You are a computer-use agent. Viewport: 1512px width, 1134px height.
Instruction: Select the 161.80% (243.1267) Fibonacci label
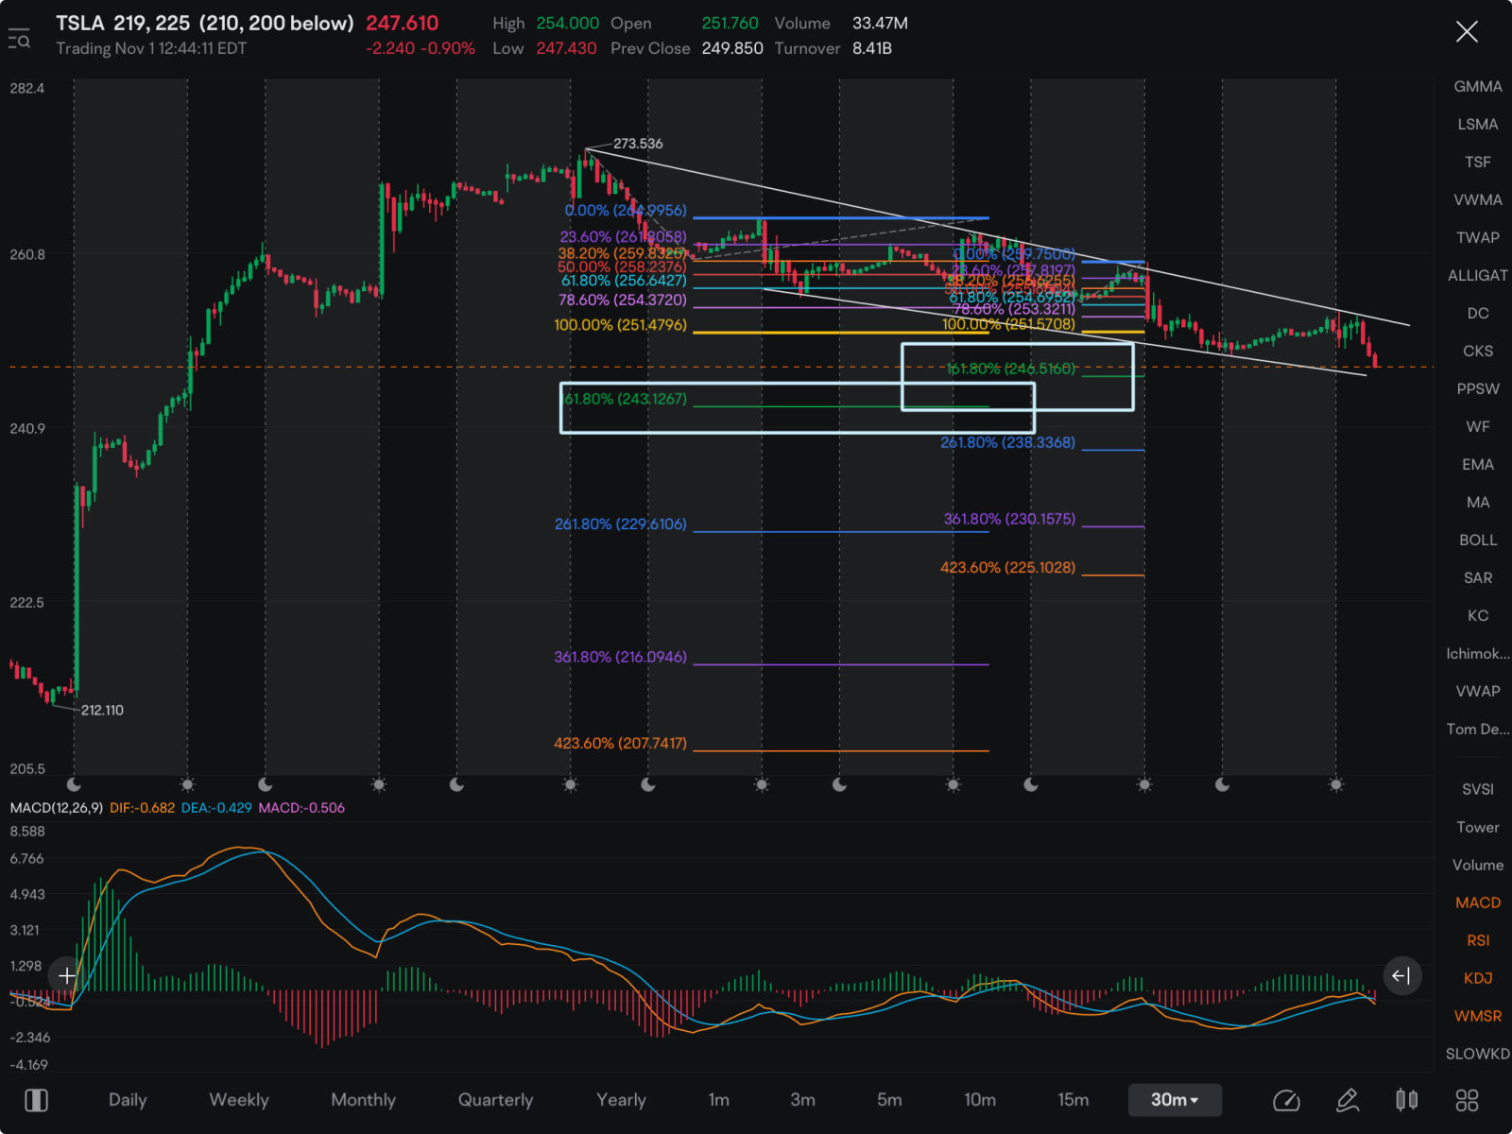click(x=625, y=399)
